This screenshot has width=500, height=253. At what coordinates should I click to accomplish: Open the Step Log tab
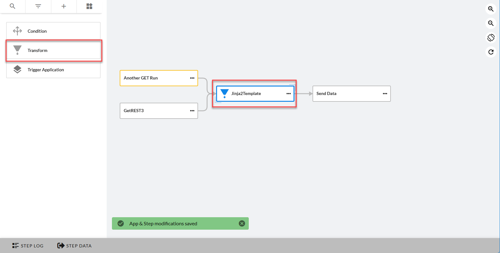28,246
